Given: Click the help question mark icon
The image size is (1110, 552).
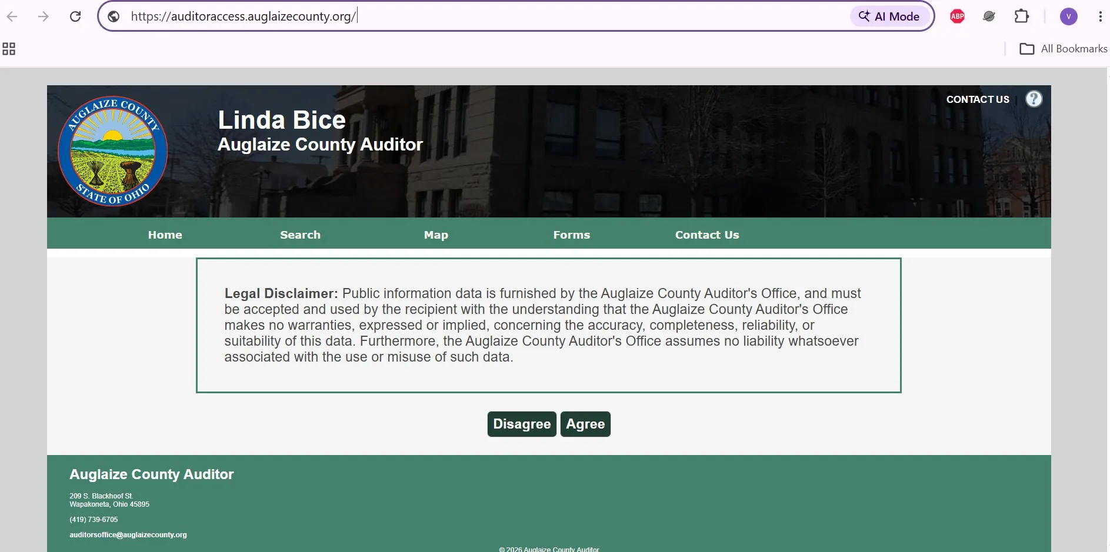Looking at the screenshot, I should [1034, 99].
